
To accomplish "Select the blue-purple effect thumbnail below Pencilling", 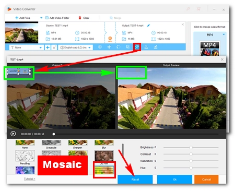I will [x=25, y=170].
